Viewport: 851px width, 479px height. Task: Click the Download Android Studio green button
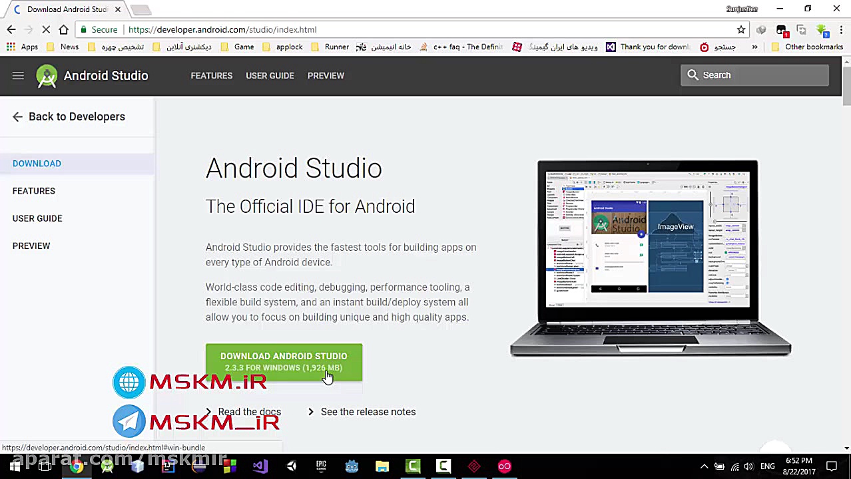point(284,363)
